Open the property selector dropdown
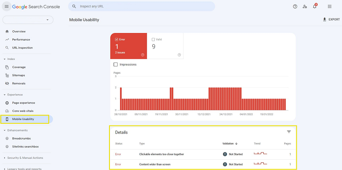This screenshot has width=342, height=170. tap(28, 20)
